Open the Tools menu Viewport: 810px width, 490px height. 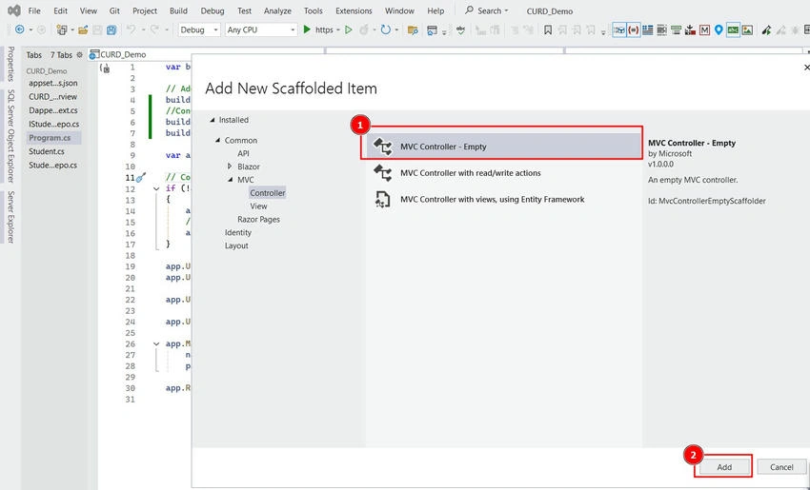[x=314, y=10]
